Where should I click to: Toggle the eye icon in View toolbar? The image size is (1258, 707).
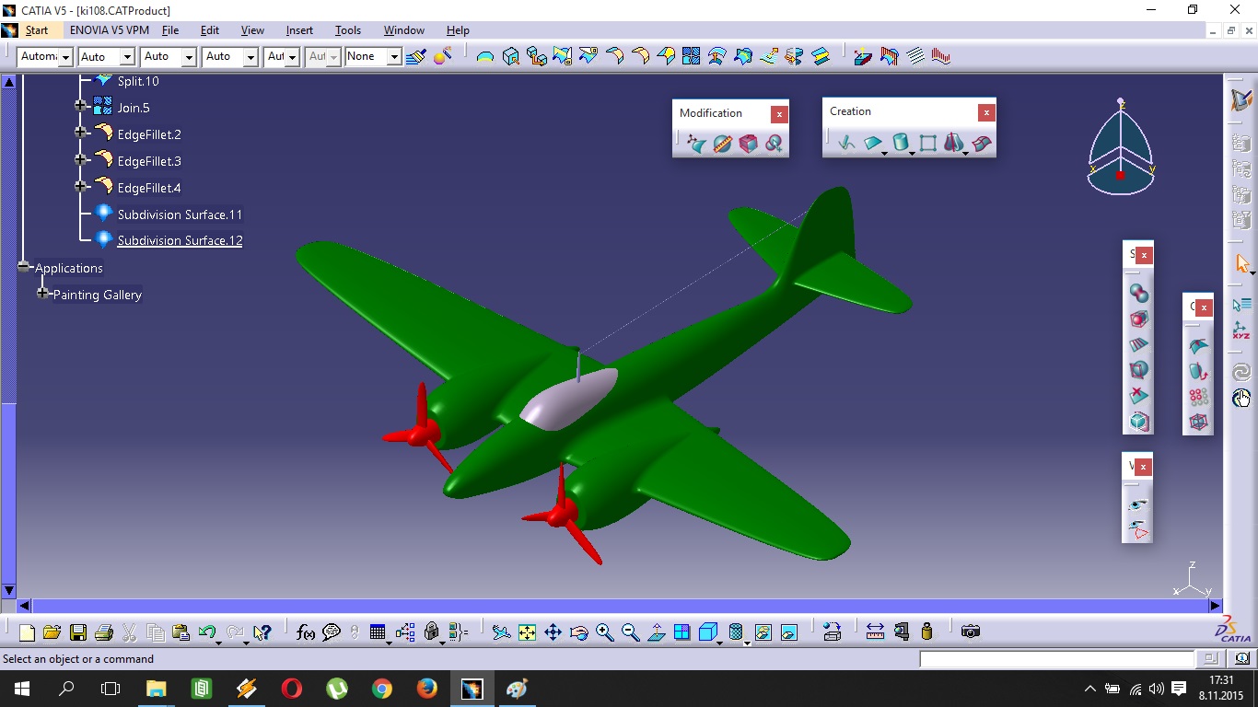1139,505
